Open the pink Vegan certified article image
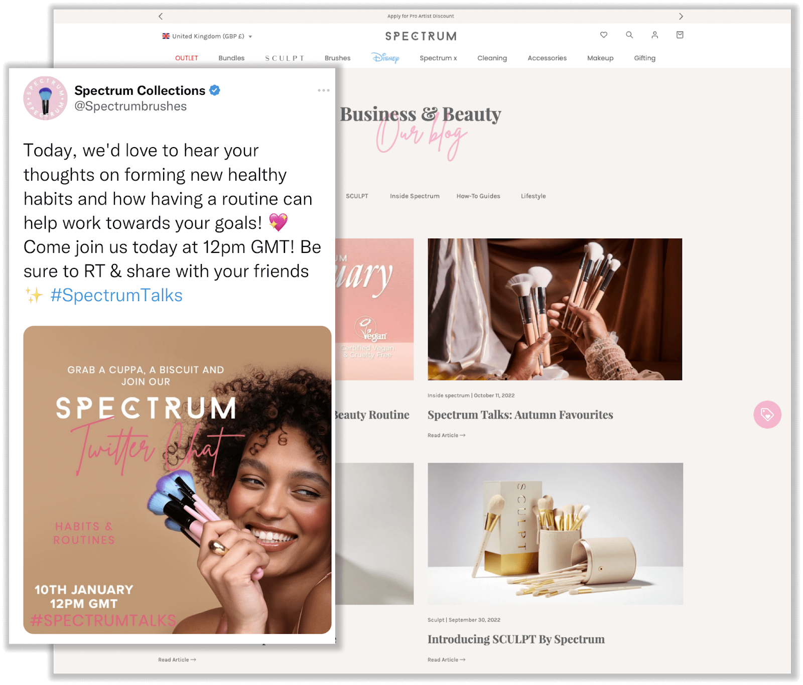 click(374, 309)
